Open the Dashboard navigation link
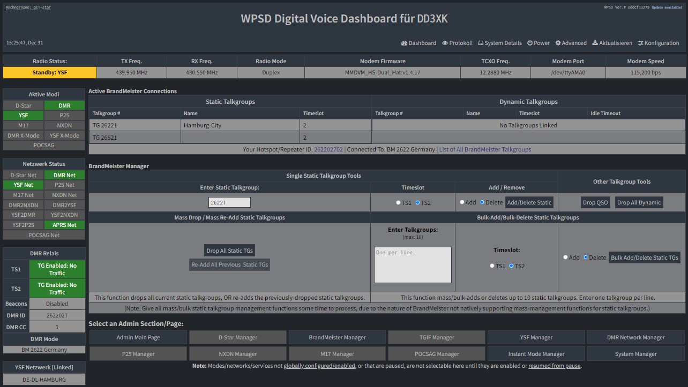This screenshot has width=688, height=387. coord(418,43)
